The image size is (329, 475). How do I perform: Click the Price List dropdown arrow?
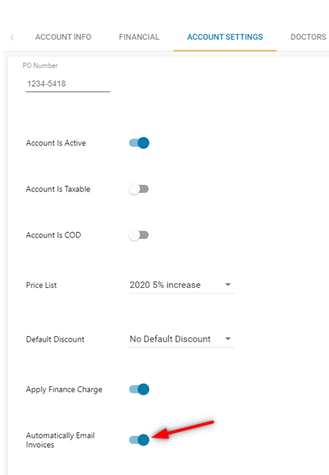[x=228, y=285]
